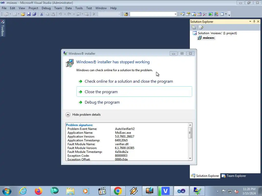This screenshot has height=196, width=262.
Task: Open the Window menu
Action: (101, 8)
